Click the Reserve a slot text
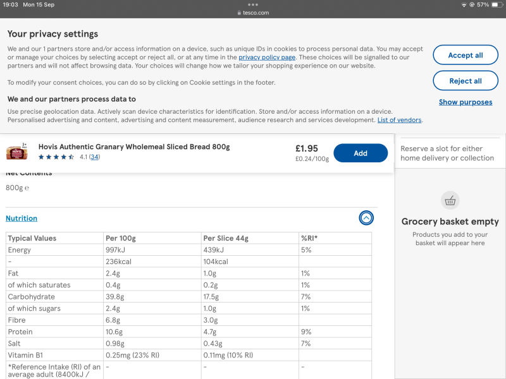 (x=447, y=153)
